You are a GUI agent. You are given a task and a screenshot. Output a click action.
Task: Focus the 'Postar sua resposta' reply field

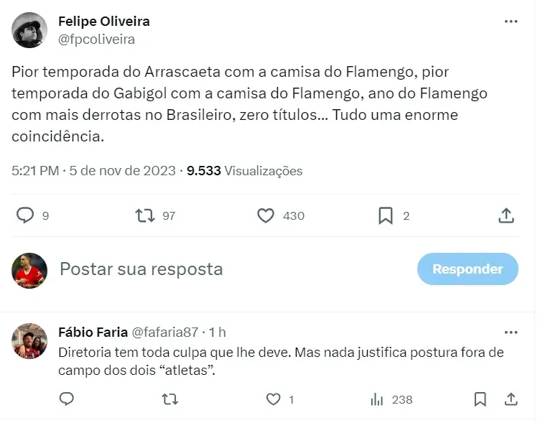point(215,269)
